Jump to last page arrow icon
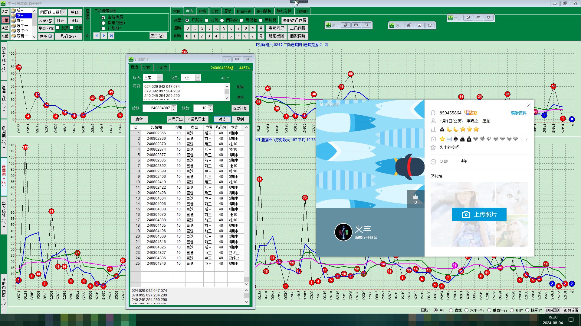The image size is (581, 326). (x=111, y=36)
